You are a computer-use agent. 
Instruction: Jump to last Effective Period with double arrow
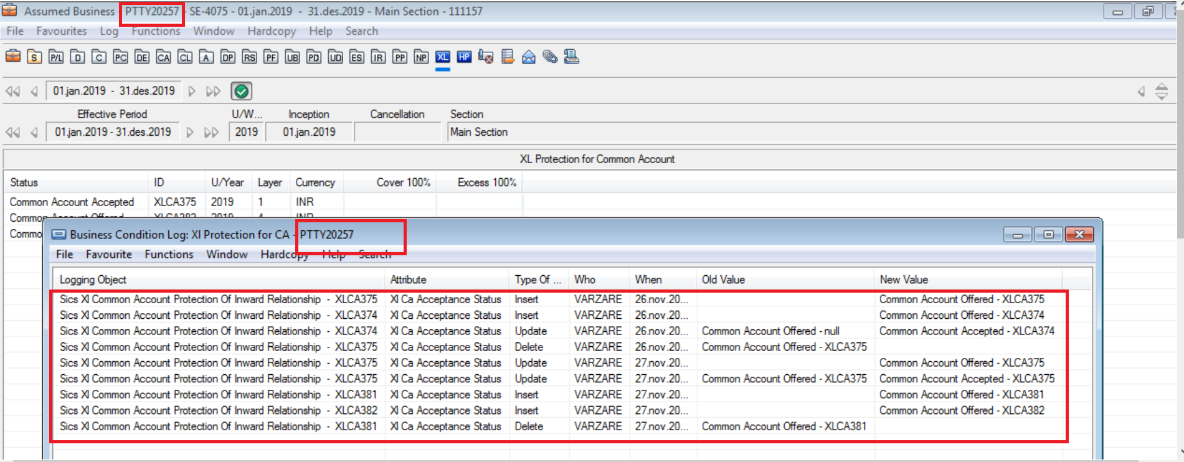[212, 133]
